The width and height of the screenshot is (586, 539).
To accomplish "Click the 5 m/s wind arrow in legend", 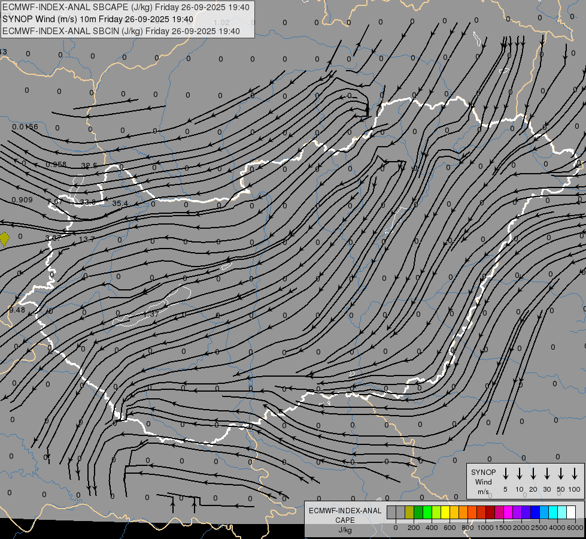I will coord(506,474).
